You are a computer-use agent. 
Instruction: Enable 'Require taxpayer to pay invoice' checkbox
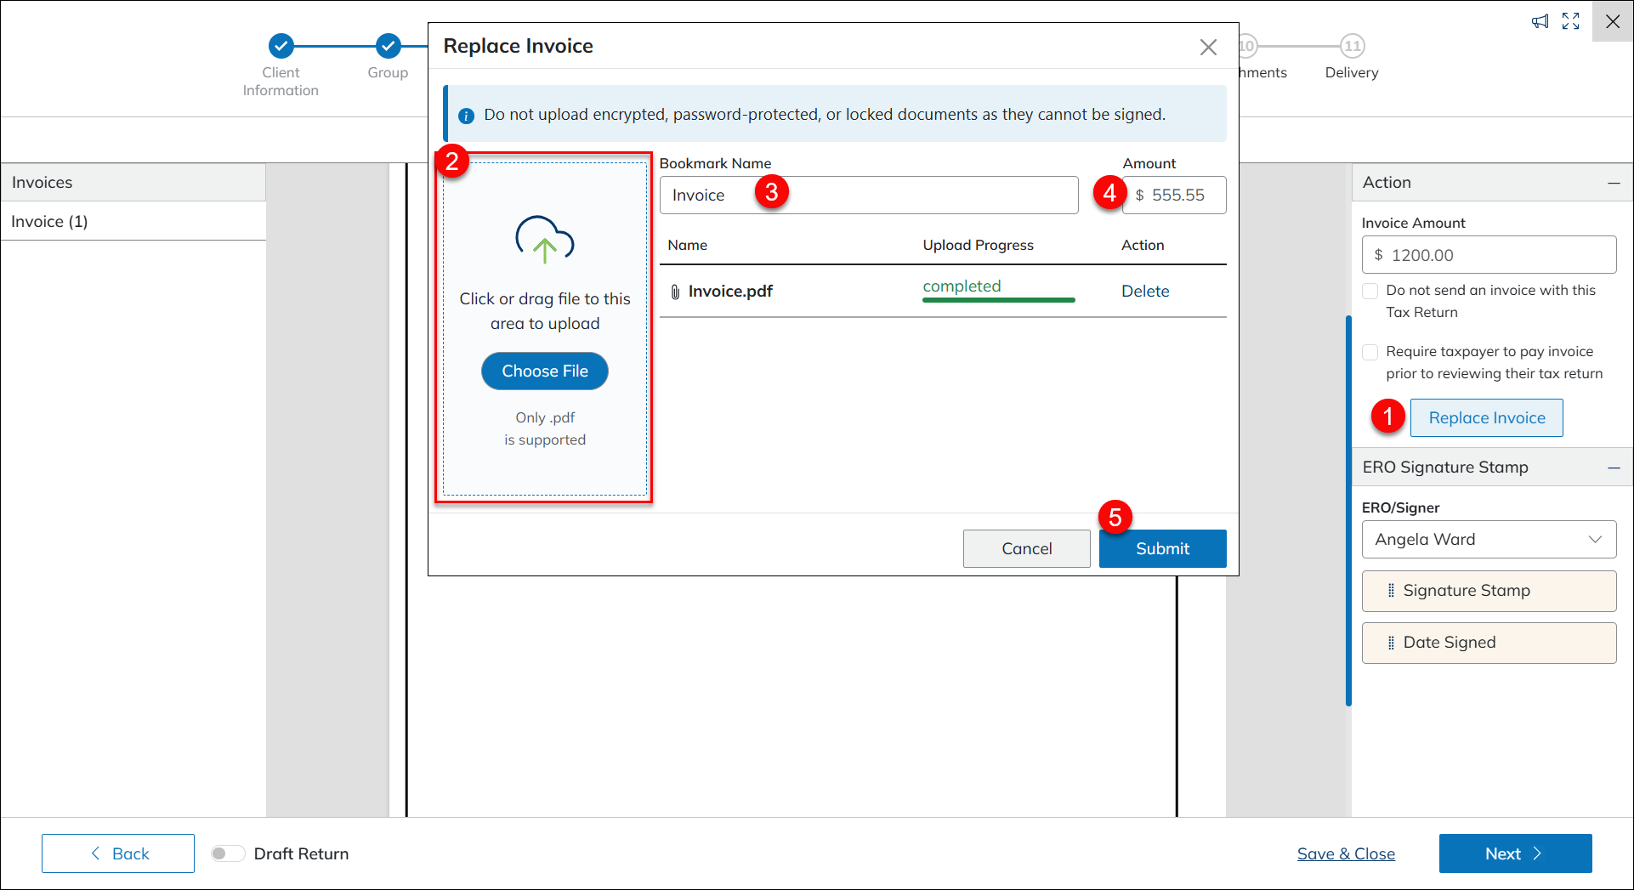point(1370,352)
